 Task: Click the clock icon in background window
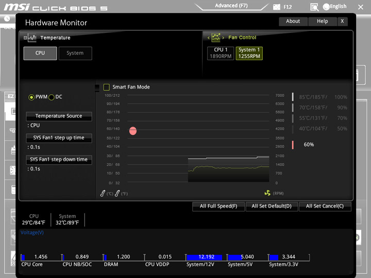7,19
